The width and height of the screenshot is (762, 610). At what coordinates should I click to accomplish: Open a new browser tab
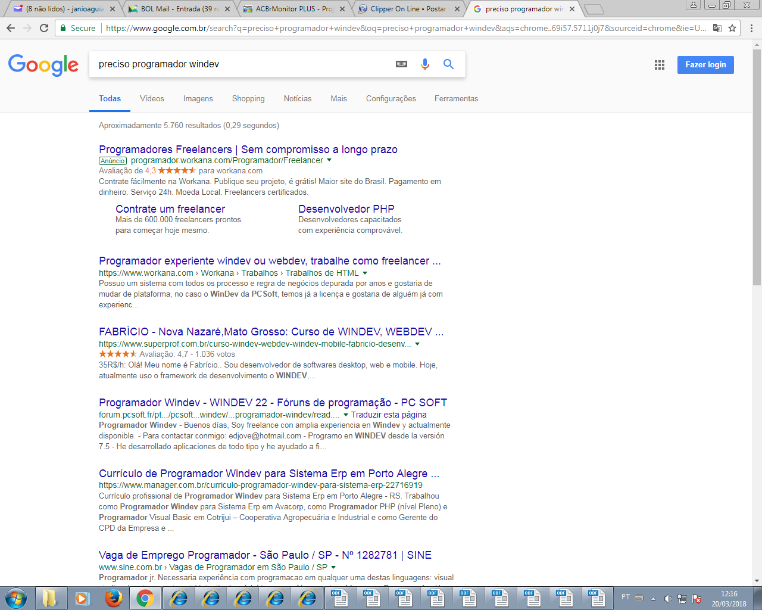pos(594,9)
